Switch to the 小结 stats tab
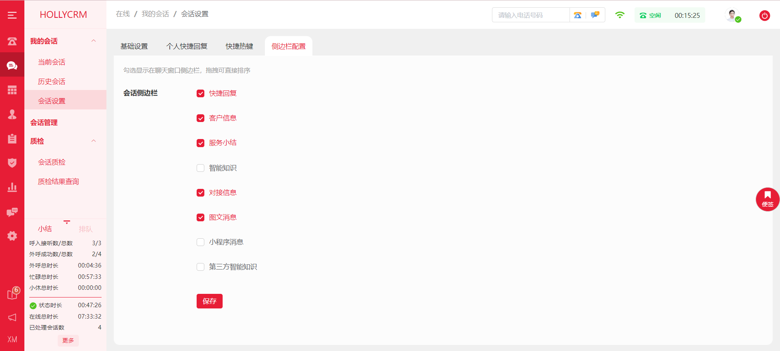 (x=45, y=229)
